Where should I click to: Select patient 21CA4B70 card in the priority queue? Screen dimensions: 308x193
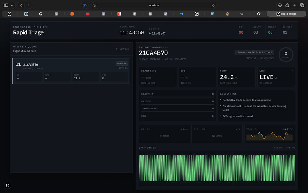coord(71,71)
